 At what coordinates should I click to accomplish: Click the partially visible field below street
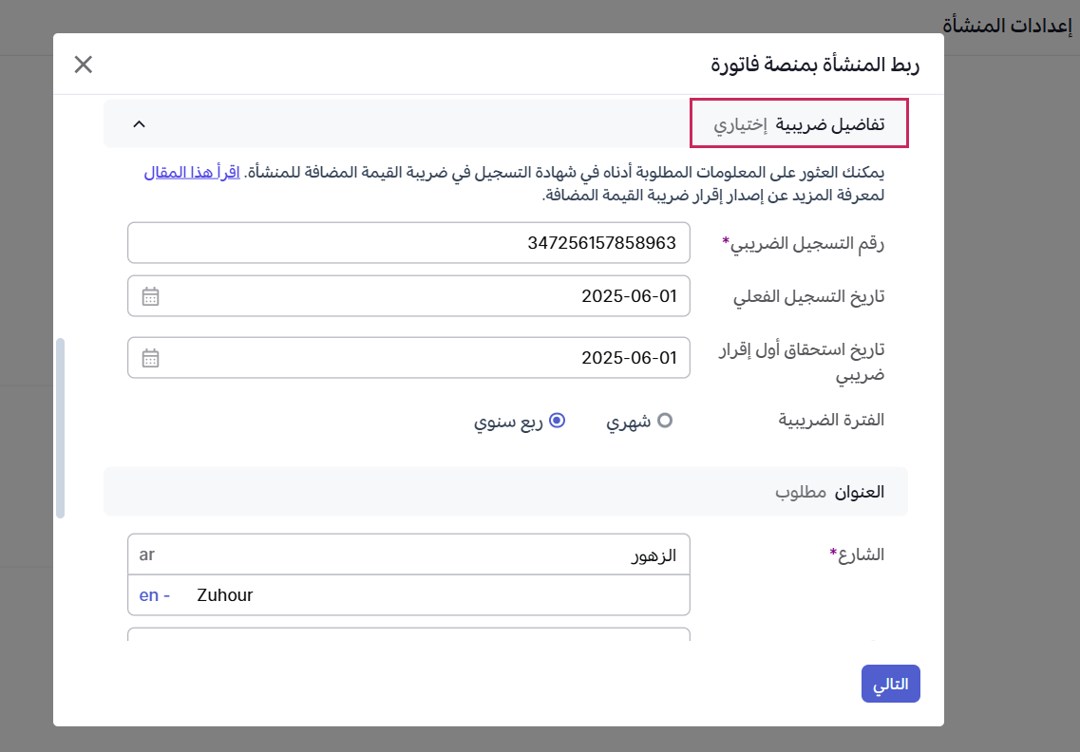click(408, 634)
